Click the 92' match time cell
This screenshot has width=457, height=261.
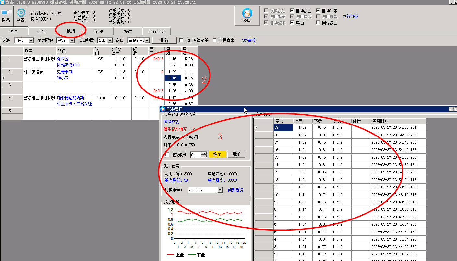point(101,59)
